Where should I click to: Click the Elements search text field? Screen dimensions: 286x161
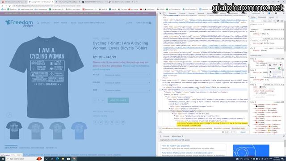click(x=189, y=132)
